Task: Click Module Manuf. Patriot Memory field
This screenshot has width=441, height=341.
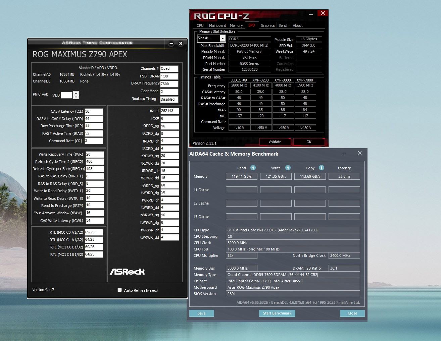Action: click(x=250, y=51)
